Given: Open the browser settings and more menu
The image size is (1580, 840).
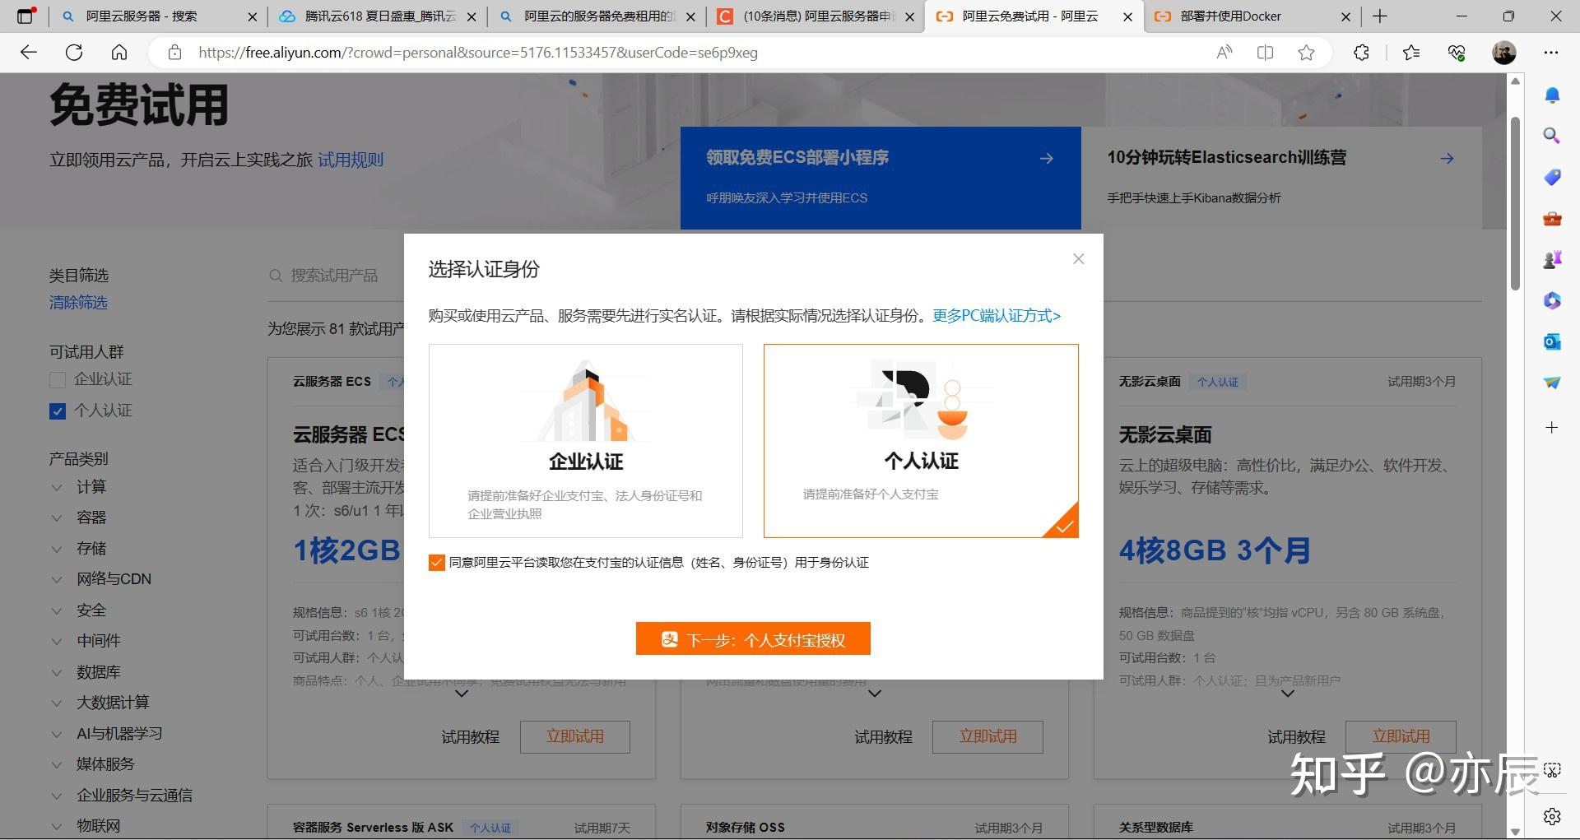Looking at the screenshot, I should (1551, 53).
